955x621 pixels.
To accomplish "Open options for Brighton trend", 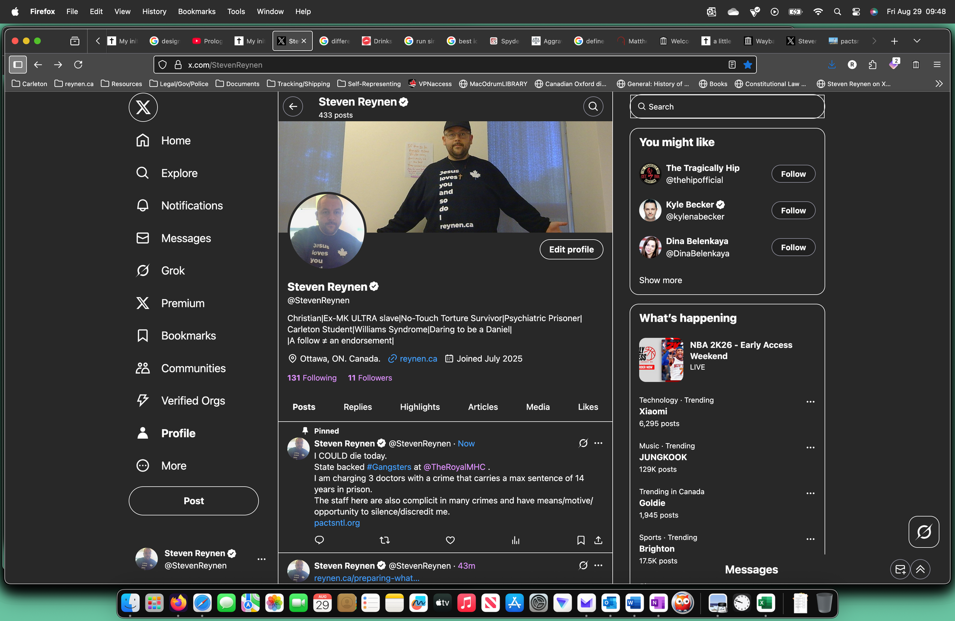I will [x=810, y=539].
